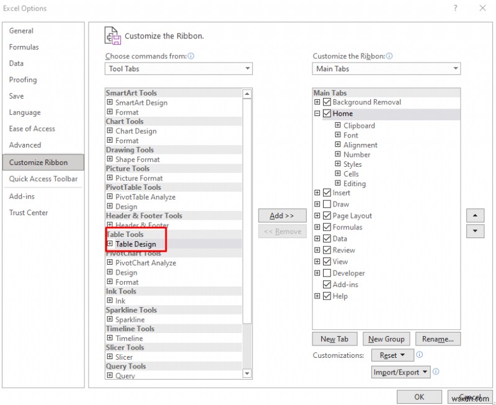The image size is (496, 405).
Task: Expand the Shape Format node
Action: (x=110, y=159)
